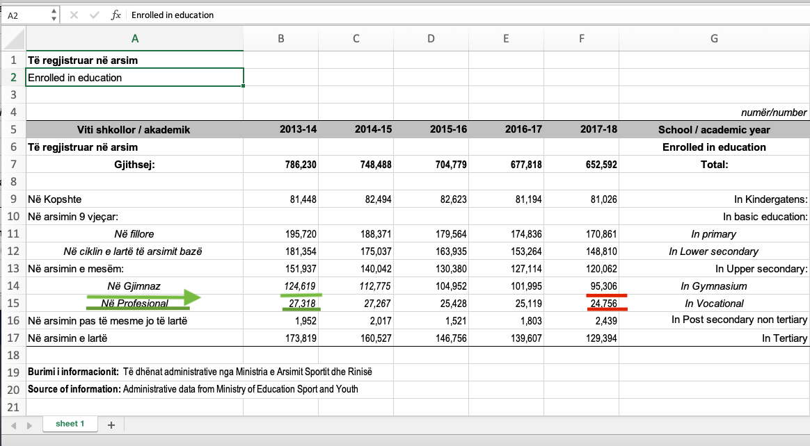Click the previous sheet navigation arrow
Image resolution: width=810 pixels, height=446 pixels.
(14, 424)
